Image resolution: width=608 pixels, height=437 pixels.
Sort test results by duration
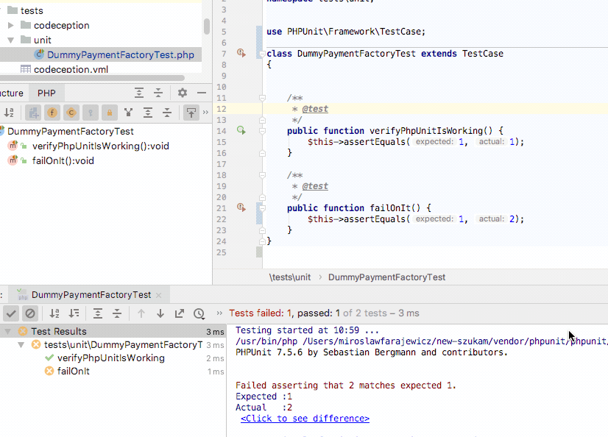74,313
